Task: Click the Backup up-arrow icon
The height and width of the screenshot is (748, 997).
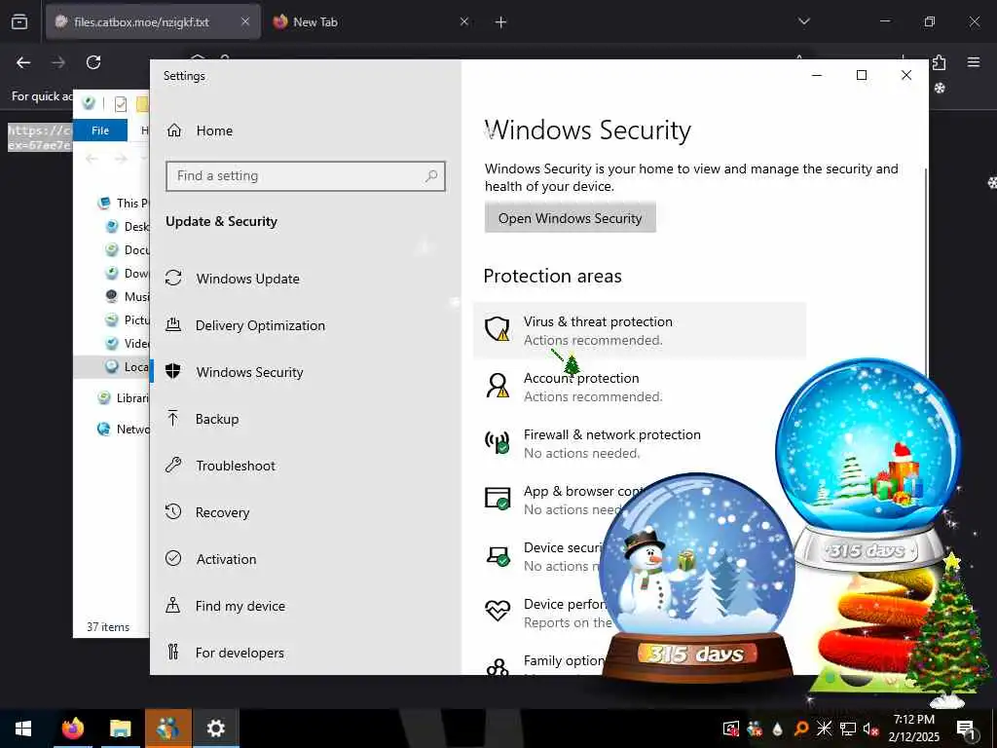Action: pos(173,418)
